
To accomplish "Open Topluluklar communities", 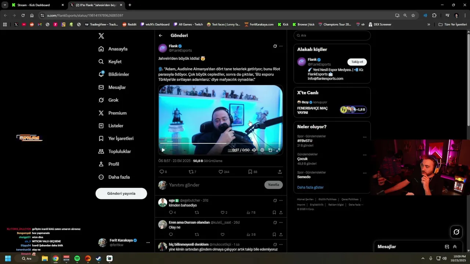I will pos(115,151).
